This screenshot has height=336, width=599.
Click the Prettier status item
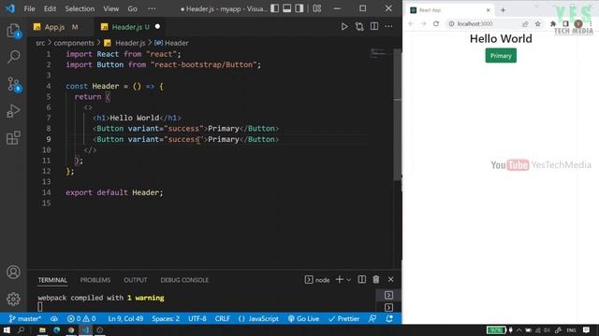343,319
